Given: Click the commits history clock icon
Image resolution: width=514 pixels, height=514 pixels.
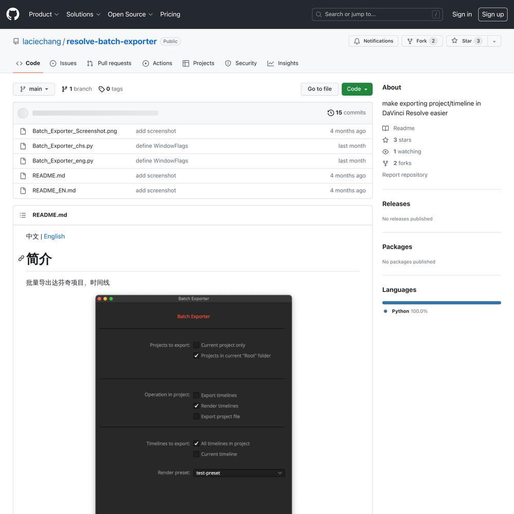Looking at the screenshot, I should [x=331, y=113].
